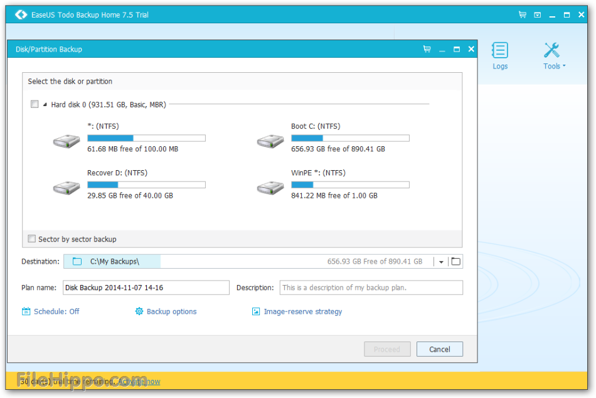596x398 pixels.
Task: Expand the Tools dropdown arrow
Action: (x=564, y=66)
